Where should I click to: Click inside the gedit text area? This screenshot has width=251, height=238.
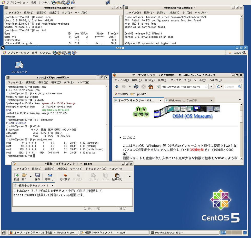click(73, 197)
